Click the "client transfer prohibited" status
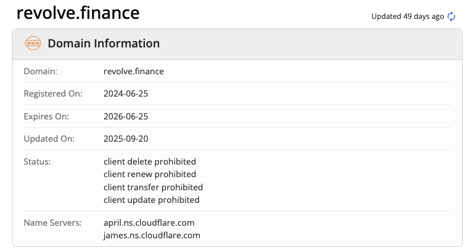473x252 pixels. click(153, 187)
